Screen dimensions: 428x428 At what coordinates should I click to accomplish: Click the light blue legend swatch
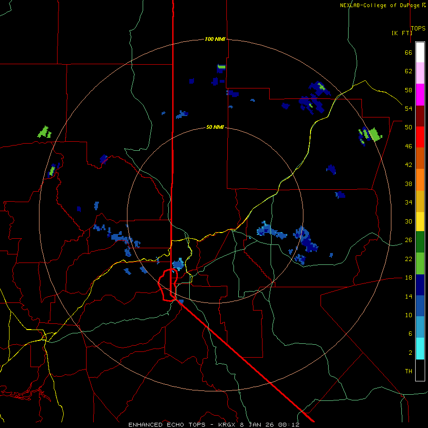coord(420,327)
